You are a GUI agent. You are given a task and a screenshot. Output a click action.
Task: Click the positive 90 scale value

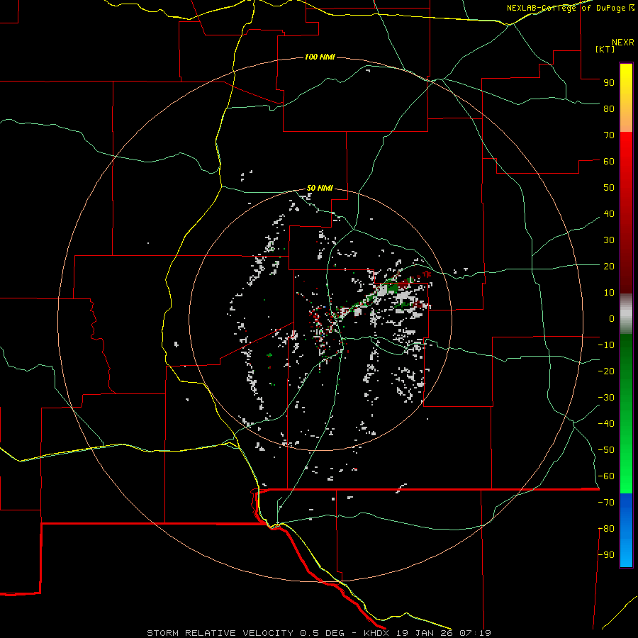click(x=609, y=83)
